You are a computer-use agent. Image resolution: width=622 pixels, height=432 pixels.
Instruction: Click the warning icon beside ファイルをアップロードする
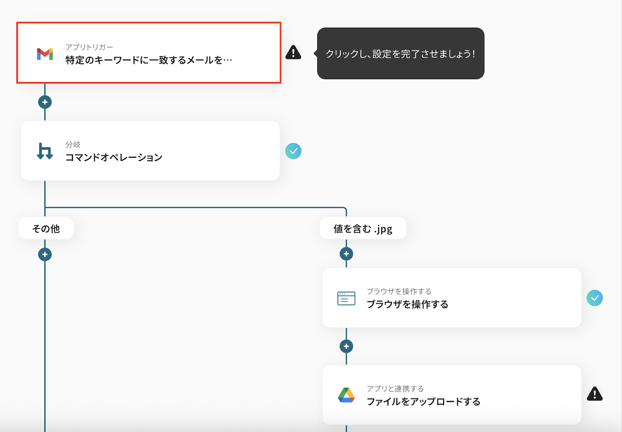(595, 394)
